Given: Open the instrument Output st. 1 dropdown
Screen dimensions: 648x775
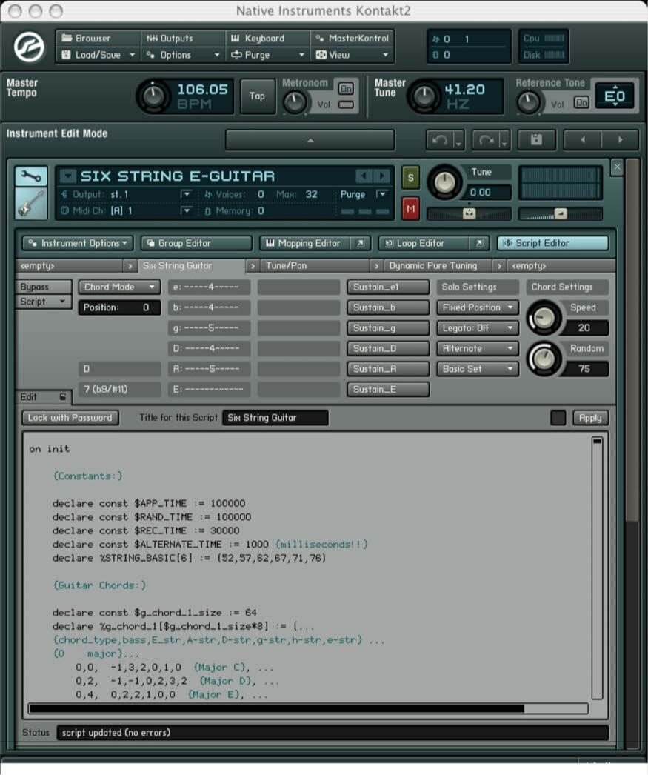Looking at the screenshot, I should click(x=185, y=194).
